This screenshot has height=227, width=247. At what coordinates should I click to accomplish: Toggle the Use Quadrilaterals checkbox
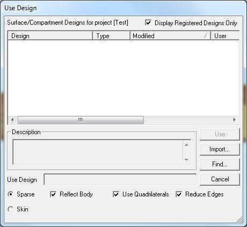pos(116,194)
